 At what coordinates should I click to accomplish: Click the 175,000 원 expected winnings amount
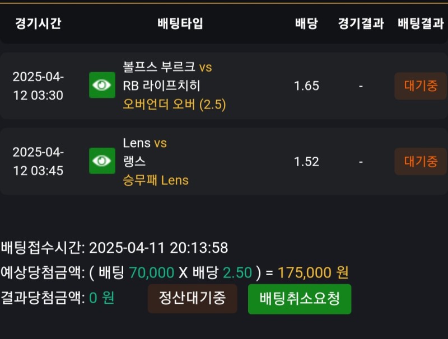point(313,272)
